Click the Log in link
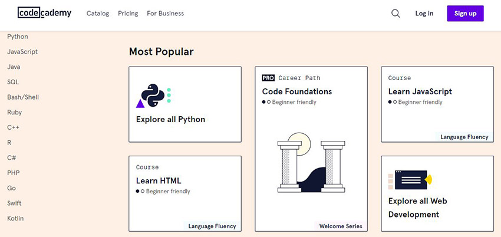This screenshot has height=237, width=501. tap(424, 14)
